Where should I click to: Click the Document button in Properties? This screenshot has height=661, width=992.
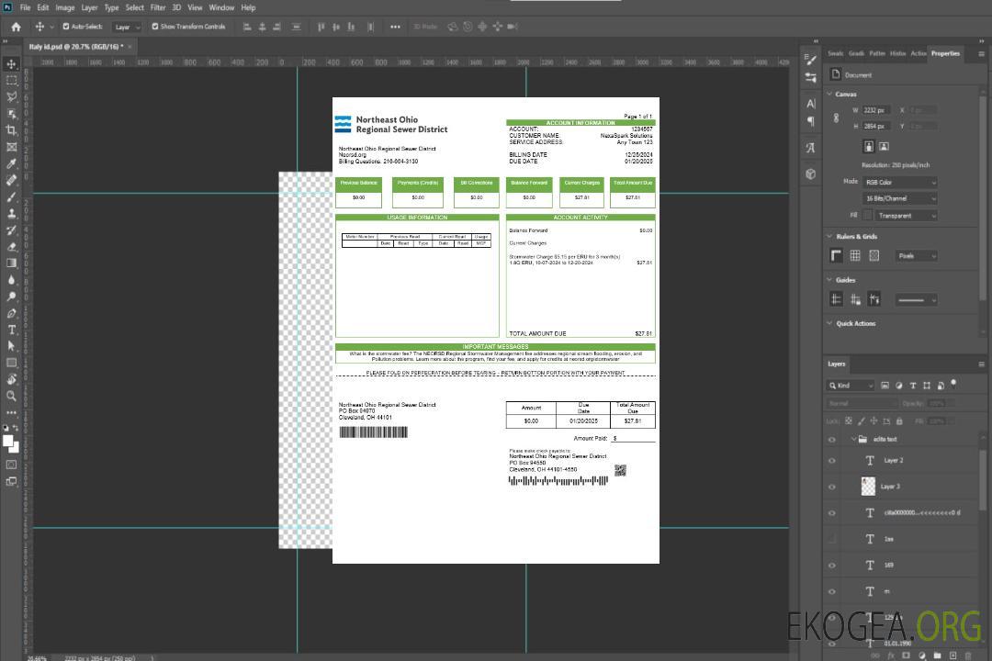[857, 74]
